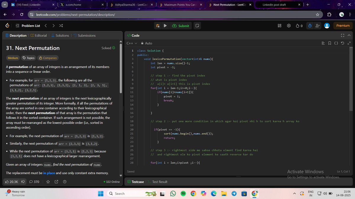Pick a random problem with shuffle icon

61,26
